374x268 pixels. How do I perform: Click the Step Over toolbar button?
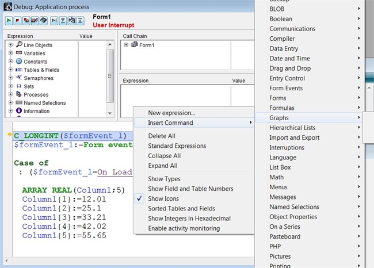tap(54, 20)
